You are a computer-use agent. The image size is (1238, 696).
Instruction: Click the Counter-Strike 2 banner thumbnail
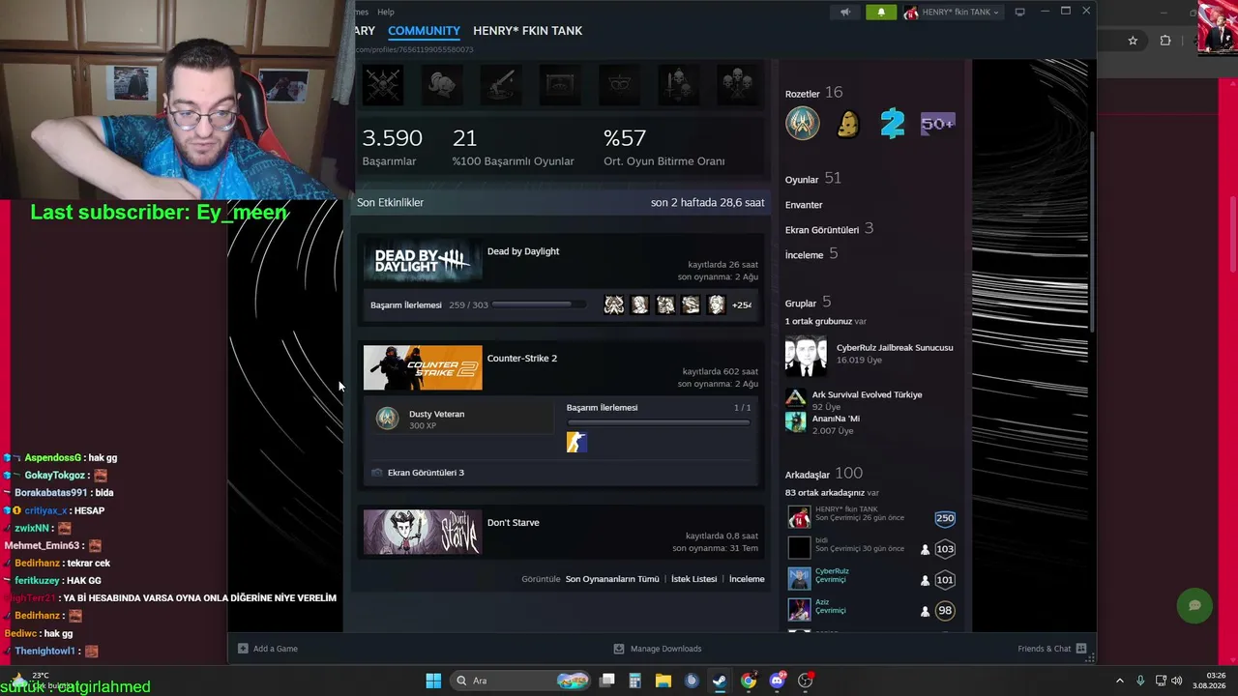pos(423,368)
